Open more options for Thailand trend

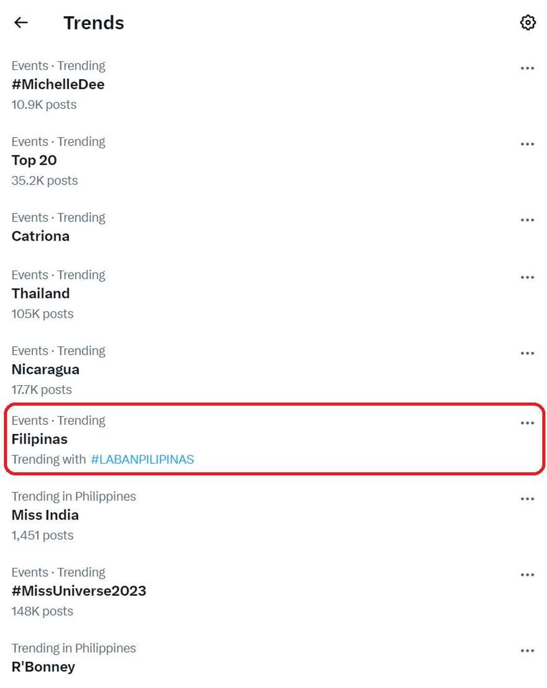tap(527, 277)
